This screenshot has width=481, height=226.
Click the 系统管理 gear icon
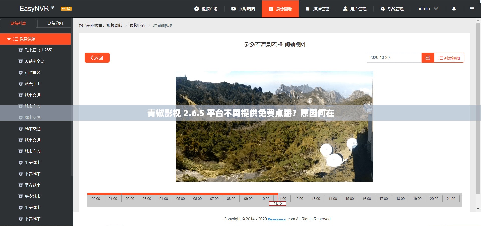coord(383,9)
